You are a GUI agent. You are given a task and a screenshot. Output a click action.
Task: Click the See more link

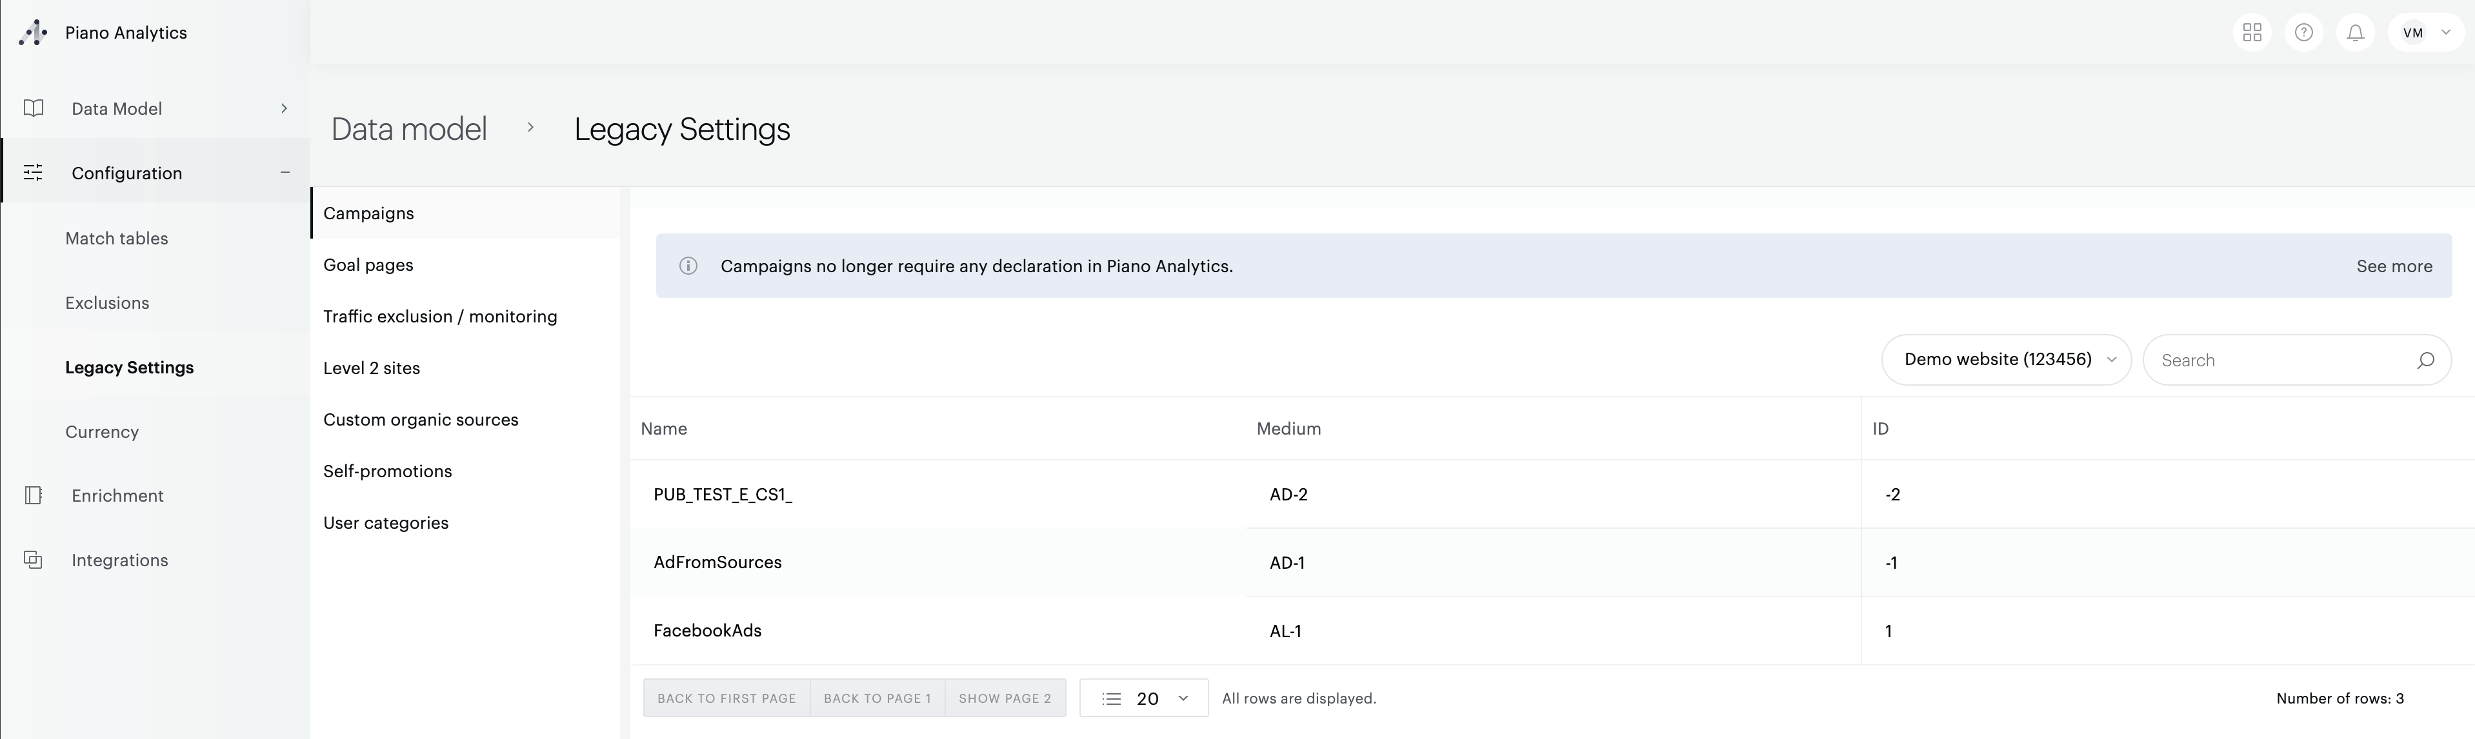coord(2394,266)
